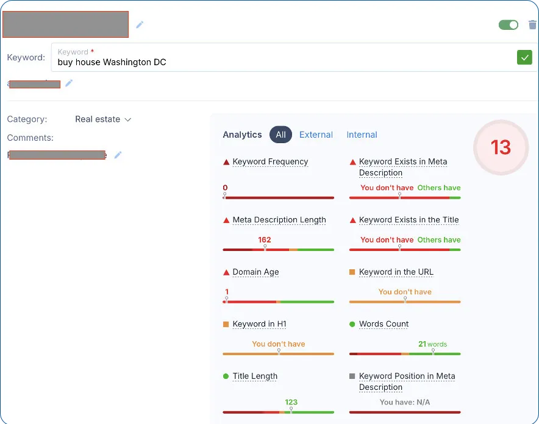
Task: Toggle the green enable switch off
Action: (509, 25)
